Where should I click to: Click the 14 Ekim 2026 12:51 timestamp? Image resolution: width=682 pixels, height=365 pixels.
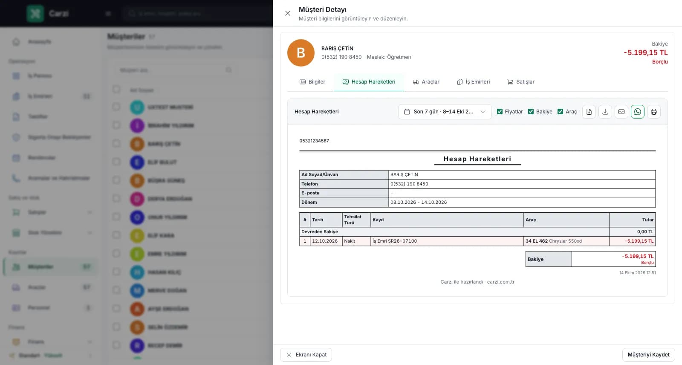(637, 273)
